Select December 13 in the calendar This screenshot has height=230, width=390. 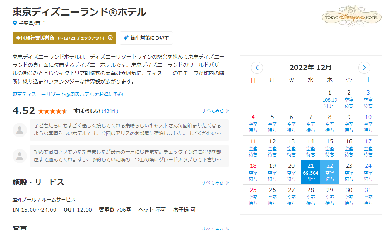pos(291,148)
